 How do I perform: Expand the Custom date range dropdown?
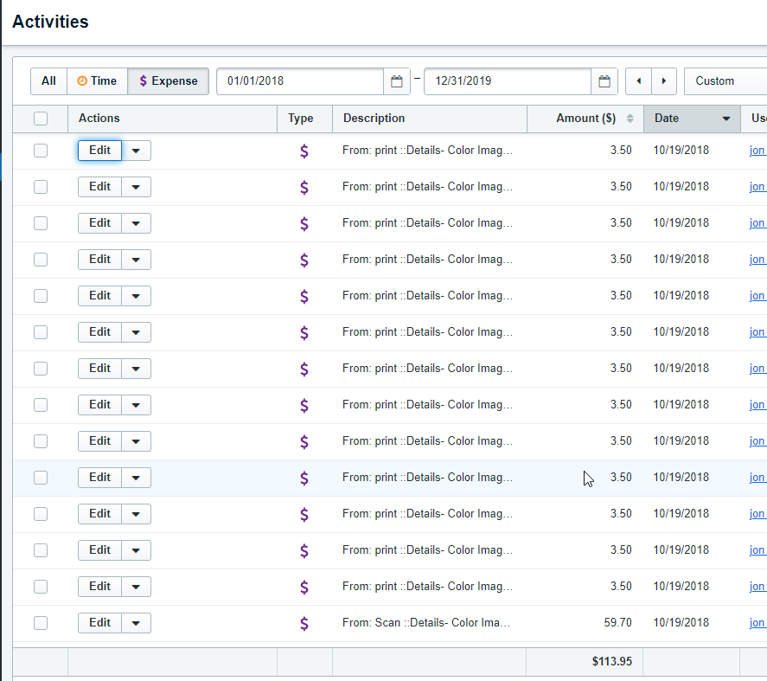(725, 81)
